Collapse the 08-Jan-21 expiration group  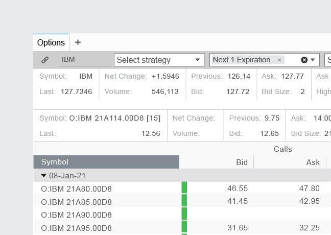coord(44,175)
